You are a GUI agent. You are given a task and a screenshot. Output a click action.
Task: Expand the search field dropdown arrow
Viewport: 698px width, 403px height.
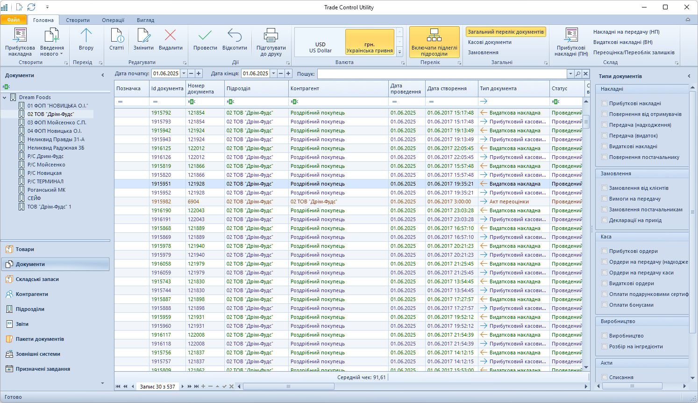pos(570,74)
